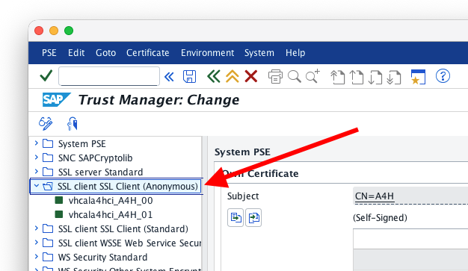Open the Environment menu
This screenshot has height=271, width=468.
pos(207,53)
